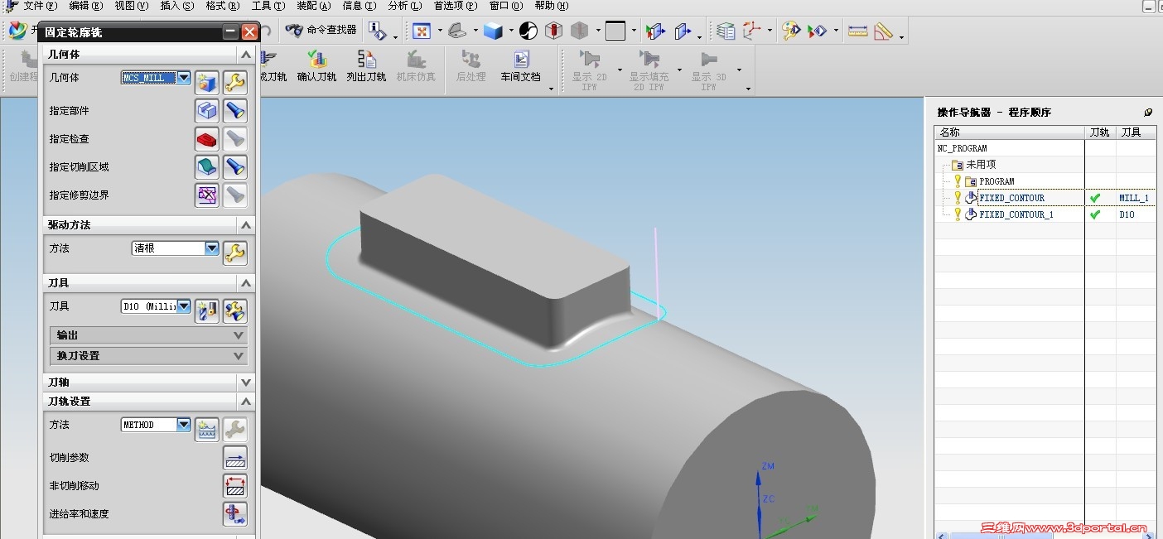Click the edit tool wrench icon beside D10

click(x=235, y=310)
